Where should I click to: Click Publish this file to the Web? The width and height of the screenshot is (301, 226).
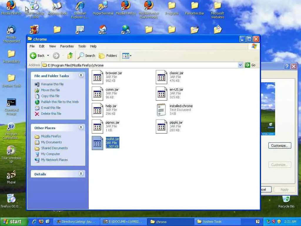(60, 102)
